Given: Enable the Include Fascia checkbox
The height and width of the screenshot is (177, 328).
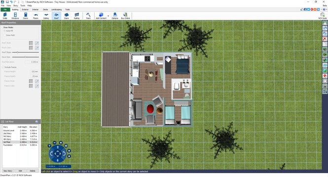Looking at the screenshot, I should (x=3, y=67).
